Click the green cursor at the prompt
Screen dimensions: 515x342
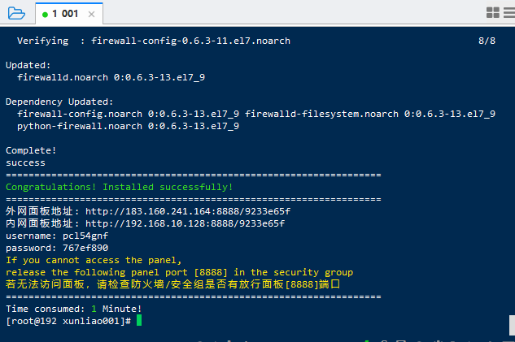point(139,321)
